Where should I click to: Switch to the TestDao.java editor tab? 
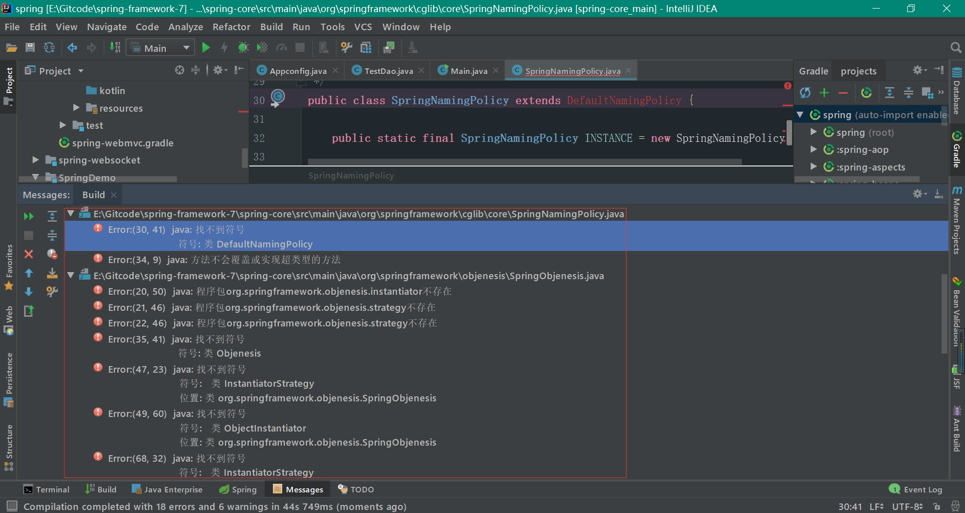[x=387, y=70]
